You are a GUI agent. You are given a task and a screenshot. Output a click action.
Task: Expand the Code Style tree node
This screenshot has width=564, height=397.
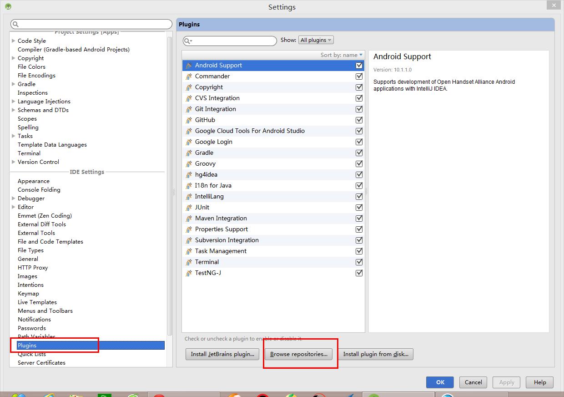pos(14,41)
